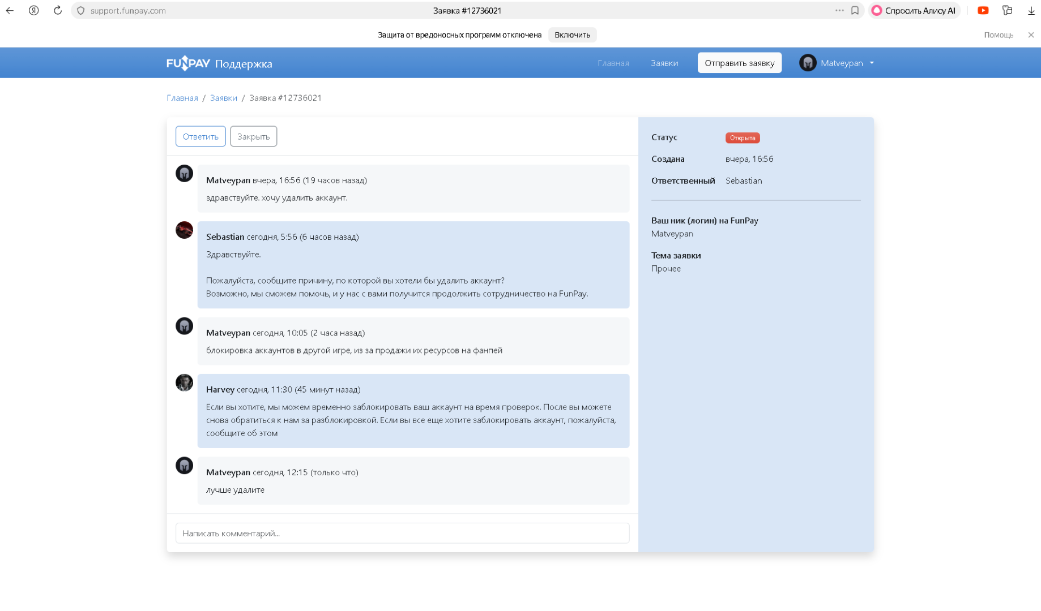
Task: Click the page reload icon
Action: (58, 11)
